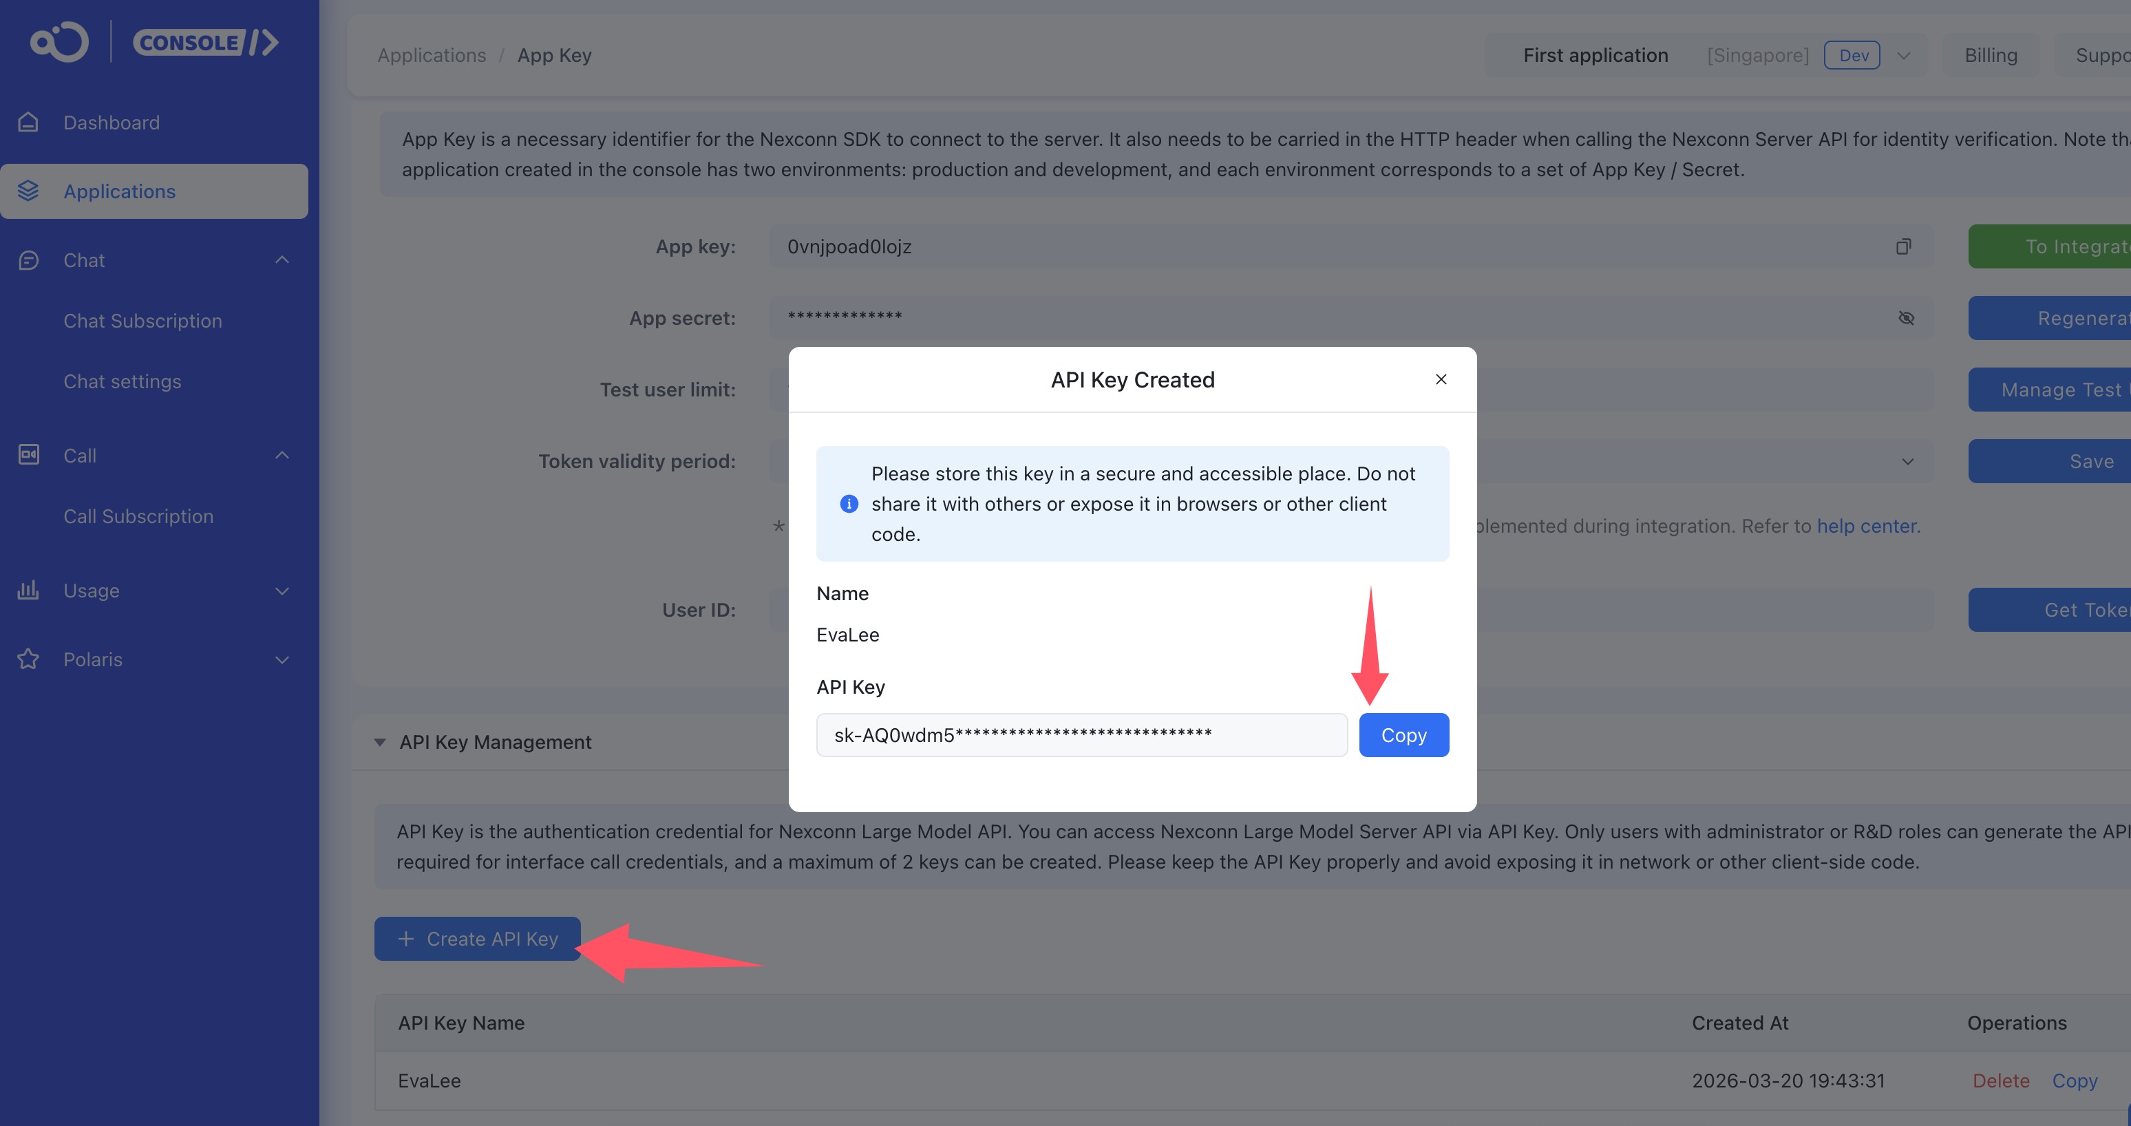Toggle App secret visibility eye icon
Screen dimensions: 2131x1126
1906,319
